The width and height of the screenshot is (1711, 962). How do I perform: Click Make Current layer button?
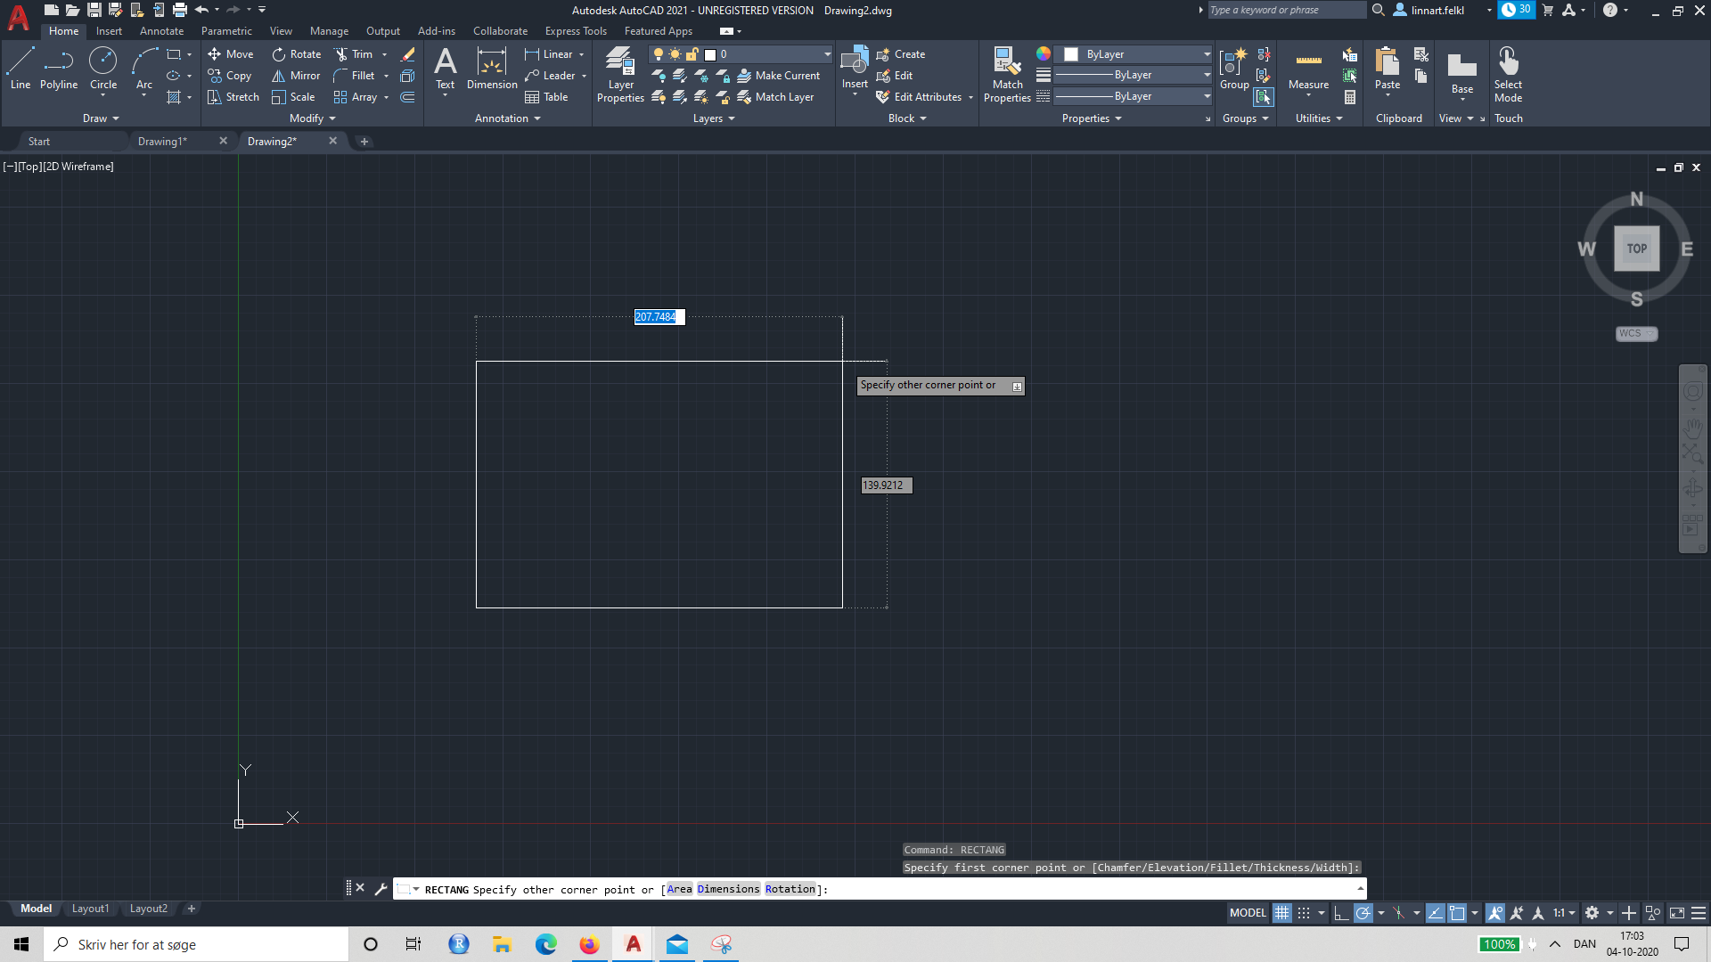[778, 76]
